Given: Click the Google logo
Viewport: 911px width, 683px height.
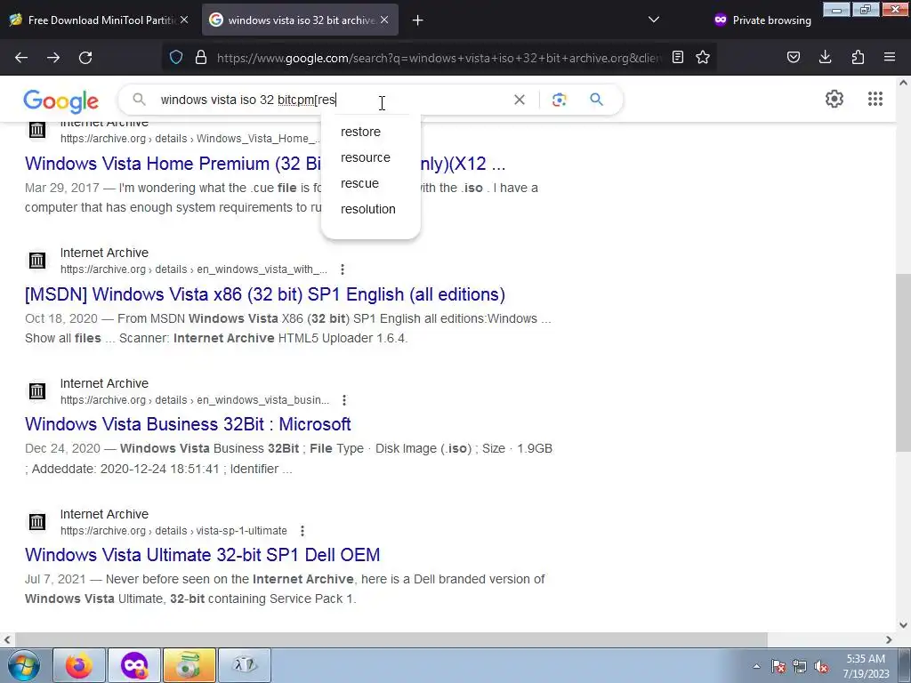Looking at the screenshot, I should (x=61, y=101).
